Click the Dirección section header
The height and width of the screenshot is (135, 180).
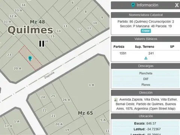point(146,93)
